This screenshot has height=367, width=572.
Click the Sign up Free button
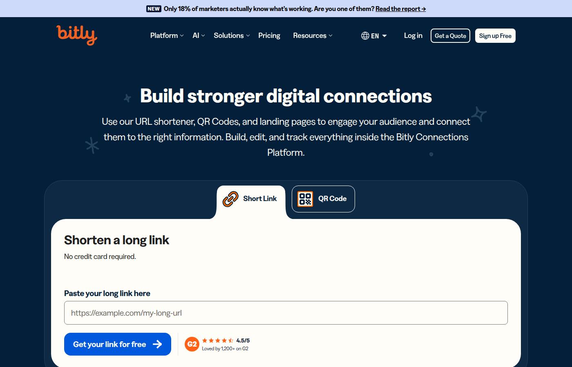pos(495,36)
